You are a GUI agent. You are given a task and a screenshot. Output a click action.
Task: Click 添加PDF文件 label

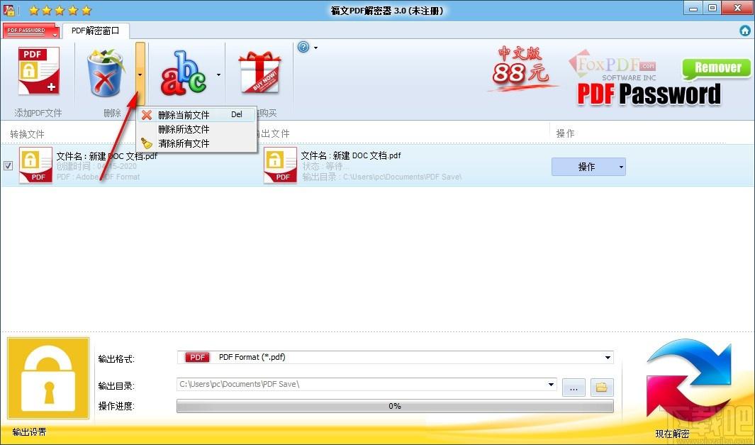pyautogui.click(x=38, y=113)
